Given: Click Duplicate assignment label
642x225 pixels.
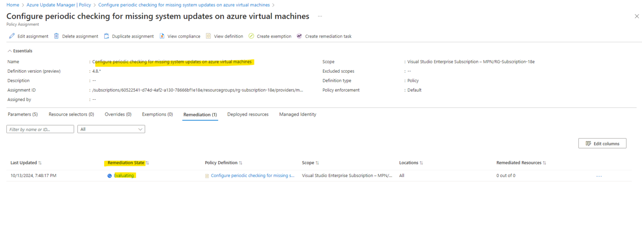Looking at the screenshot, I should click(133, 36).
